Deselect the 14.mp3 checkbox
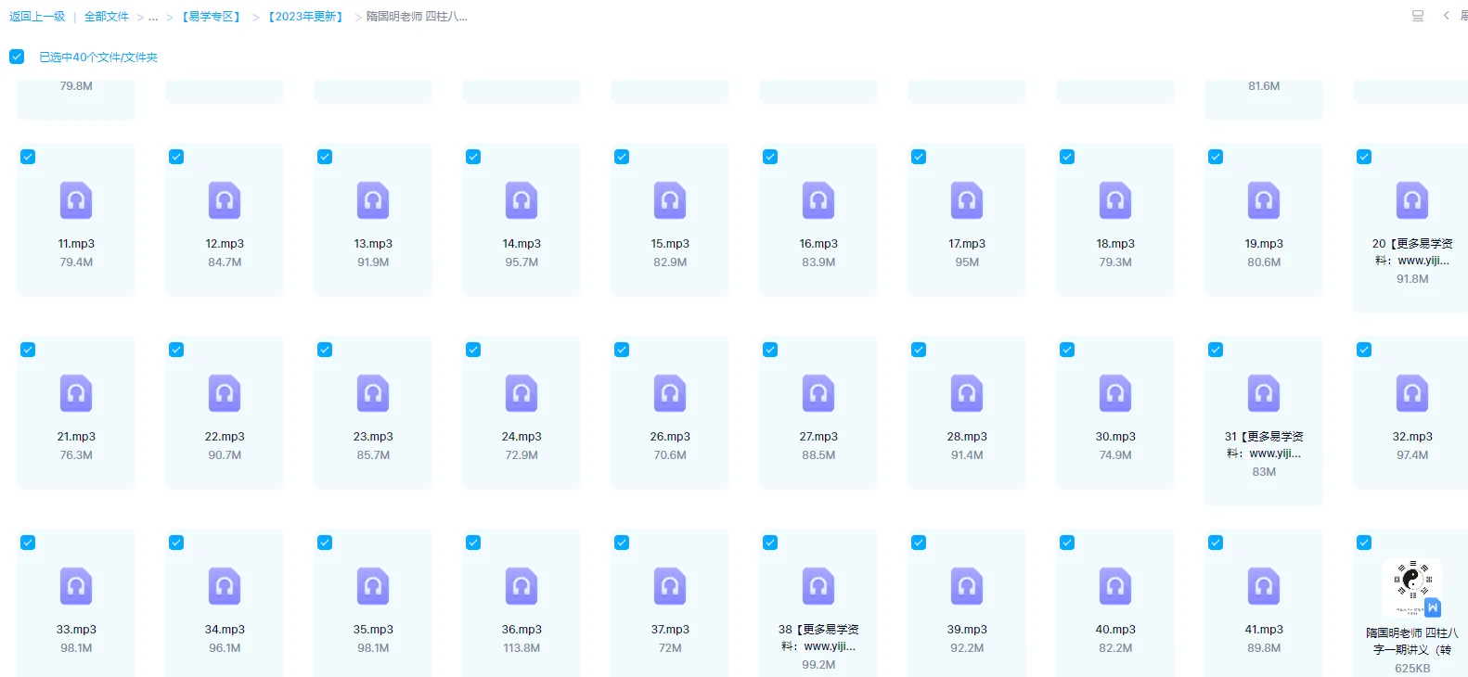The width and height of the screenshot is (1468, 677). 473,157
